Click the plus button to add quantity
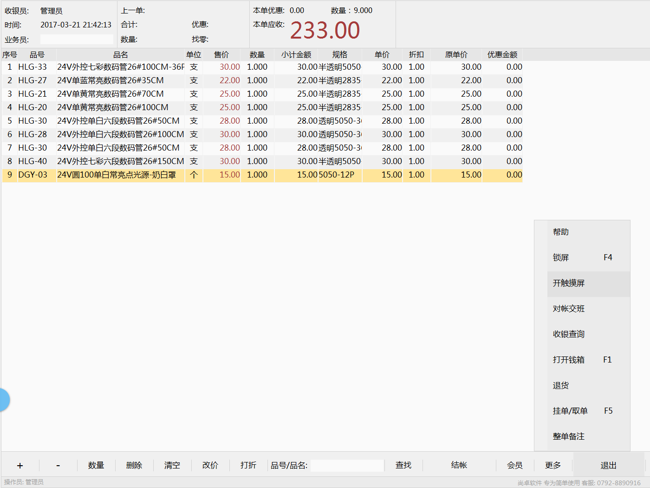650x488 pixels. click(20, 465)
